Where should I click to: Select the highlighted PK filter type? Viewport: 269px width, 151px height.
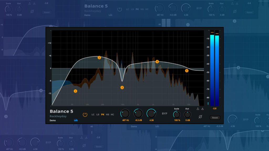pos(103,115)
